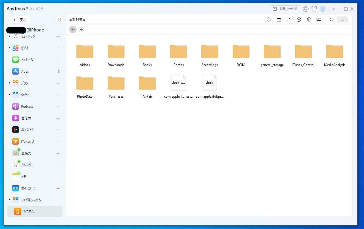Select メッセージ in the sidebar

(x=35, y=60)
